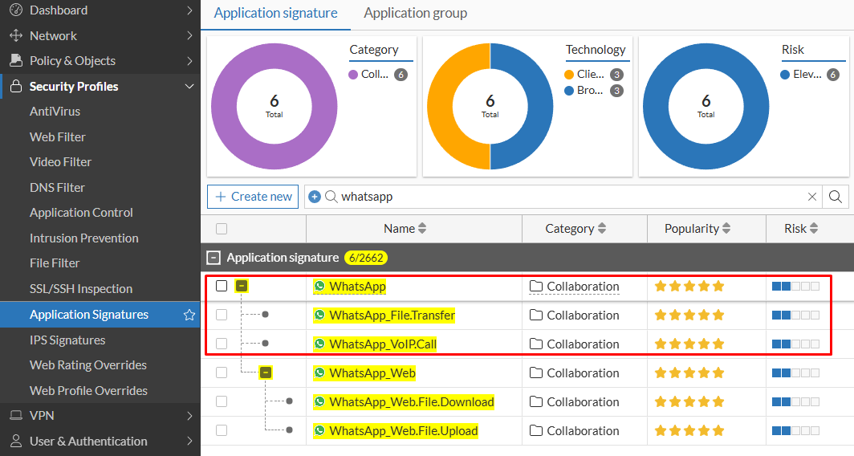This screenshot has height=456, width=854.
Task: Open Web Rating Overrides page
Action: [x=88, y=365]
